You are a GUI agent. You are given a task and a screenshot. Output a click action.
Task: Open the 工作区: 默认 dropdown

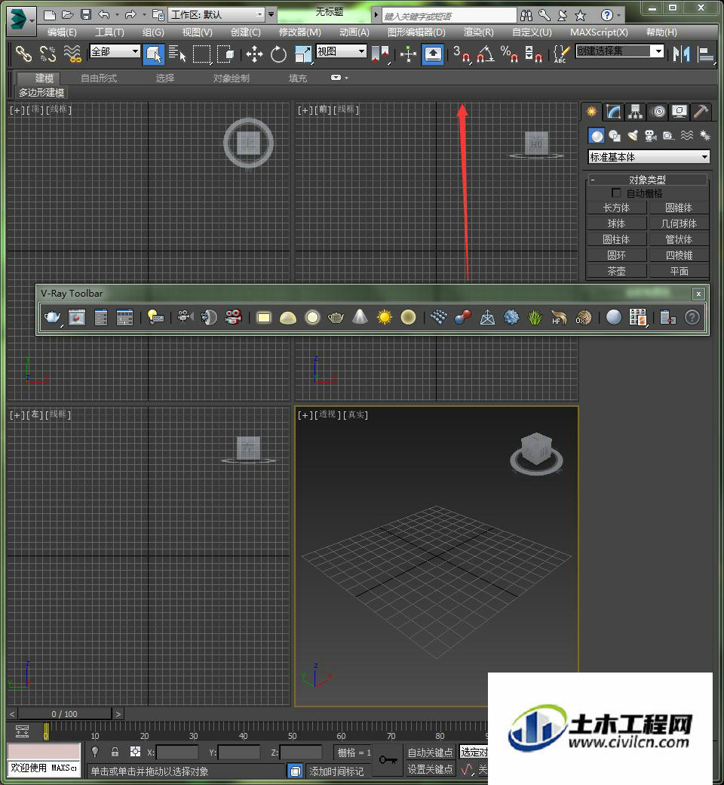coord(216,14)
